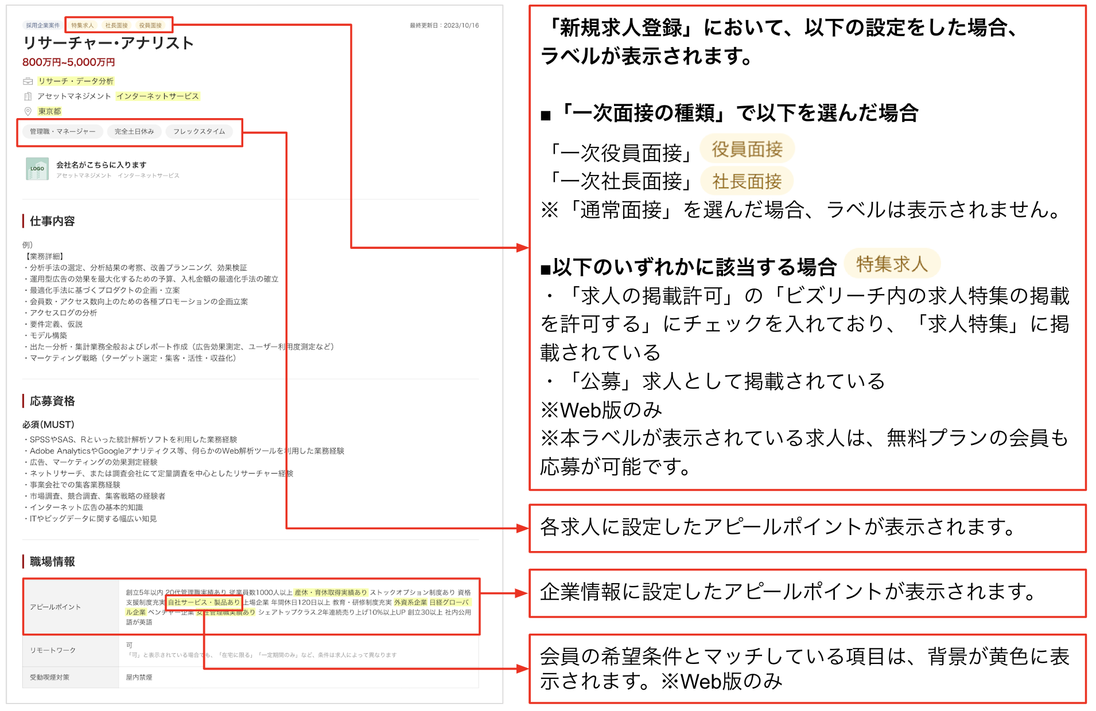Click the large 役員面接 sample label in the explanation
The width and height of the screenshot is (1096, 711).
click(747, 149)
